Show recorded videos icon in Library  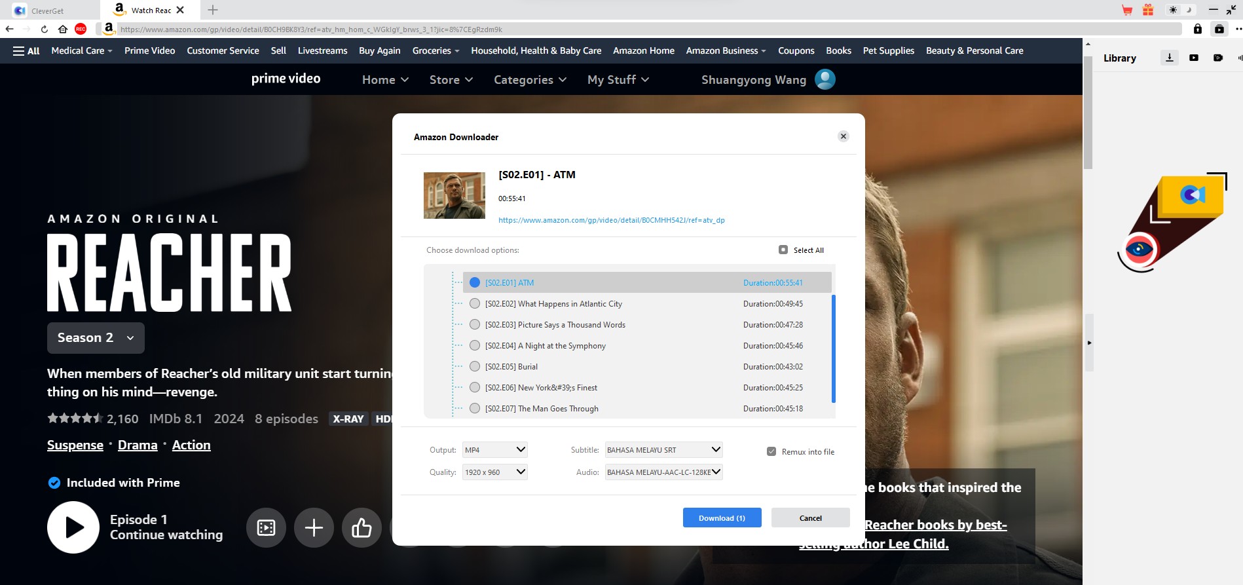tap(1218, 58)
